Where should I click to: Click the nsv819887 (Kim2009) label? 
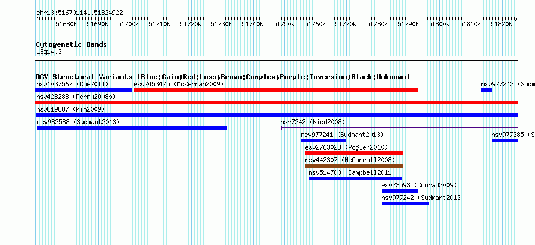(70, 109)
